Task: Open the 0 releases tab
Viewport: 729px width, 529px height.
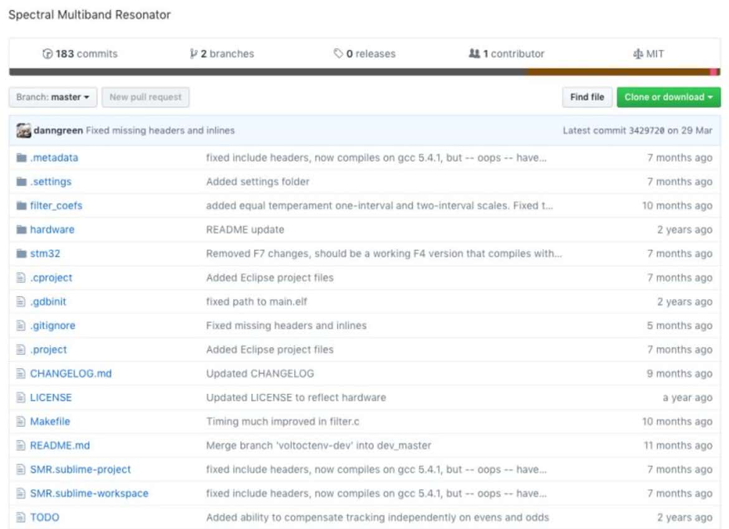Action: point(364,54)
